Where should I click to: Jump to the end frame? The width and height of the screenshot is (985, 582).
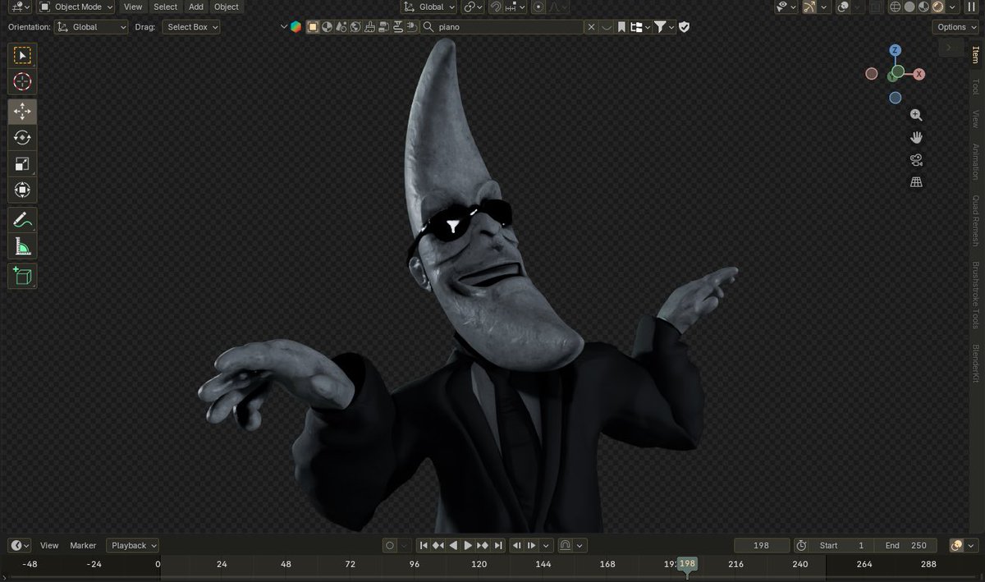click(497, 545)
